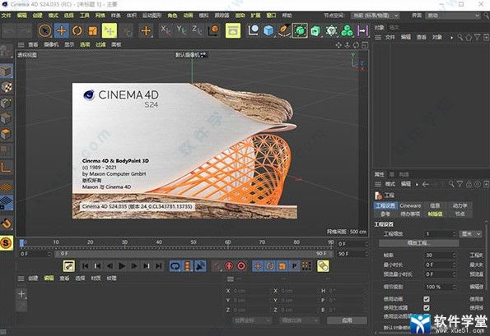
Task: Click the coordinate system icon
Action: 214,30
